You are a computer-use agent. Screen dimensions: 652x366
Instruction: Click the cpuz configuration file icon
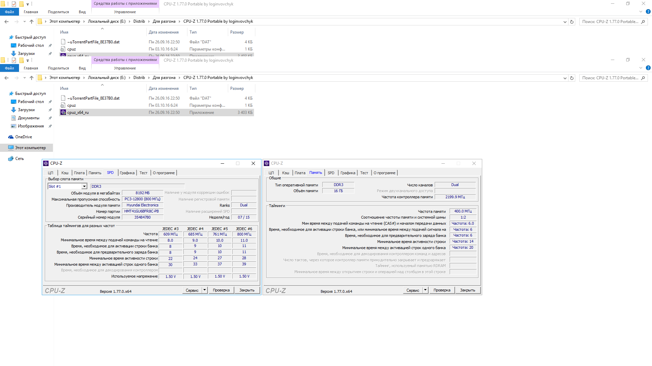63,105
